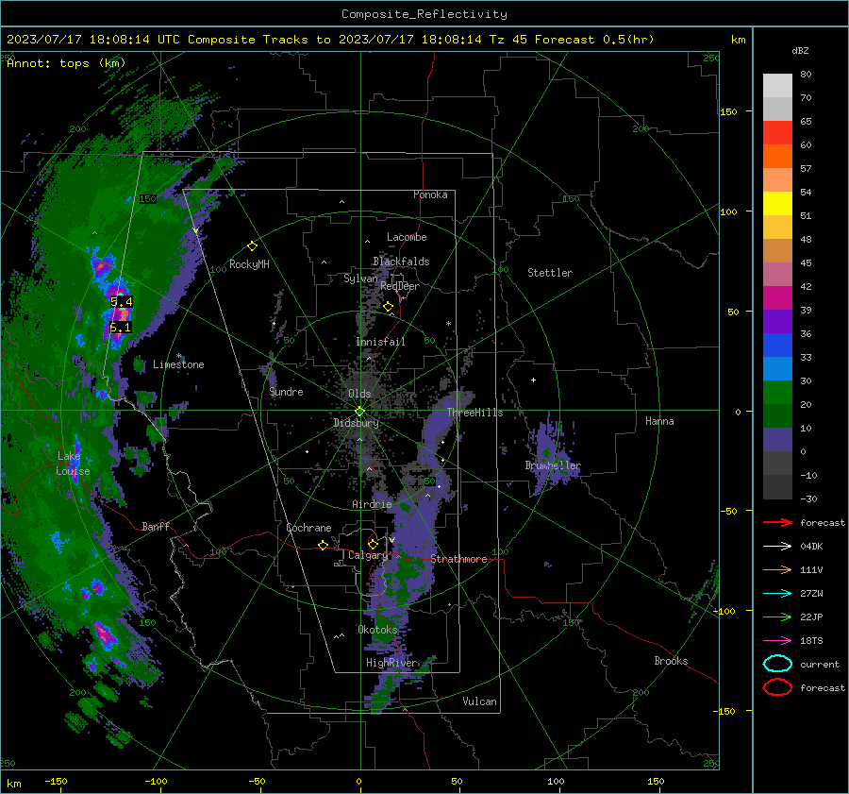Select the 80 dBZ color swatch
Viewport: 849px width, 794px height.
pos(777,85)
